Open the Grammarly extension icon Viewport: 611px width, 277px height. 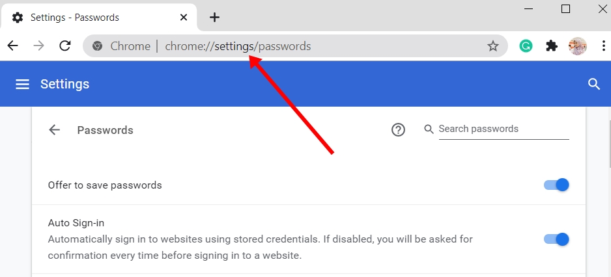526,46
